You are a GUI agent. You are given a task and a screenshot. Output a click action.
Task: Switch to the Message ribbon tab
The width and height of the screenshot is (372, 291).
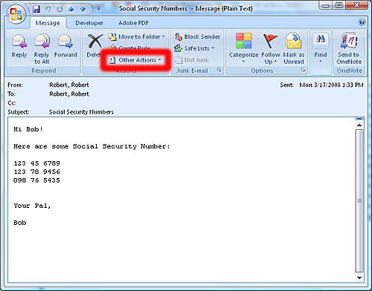pyautogui.click(x=48, y=23)
